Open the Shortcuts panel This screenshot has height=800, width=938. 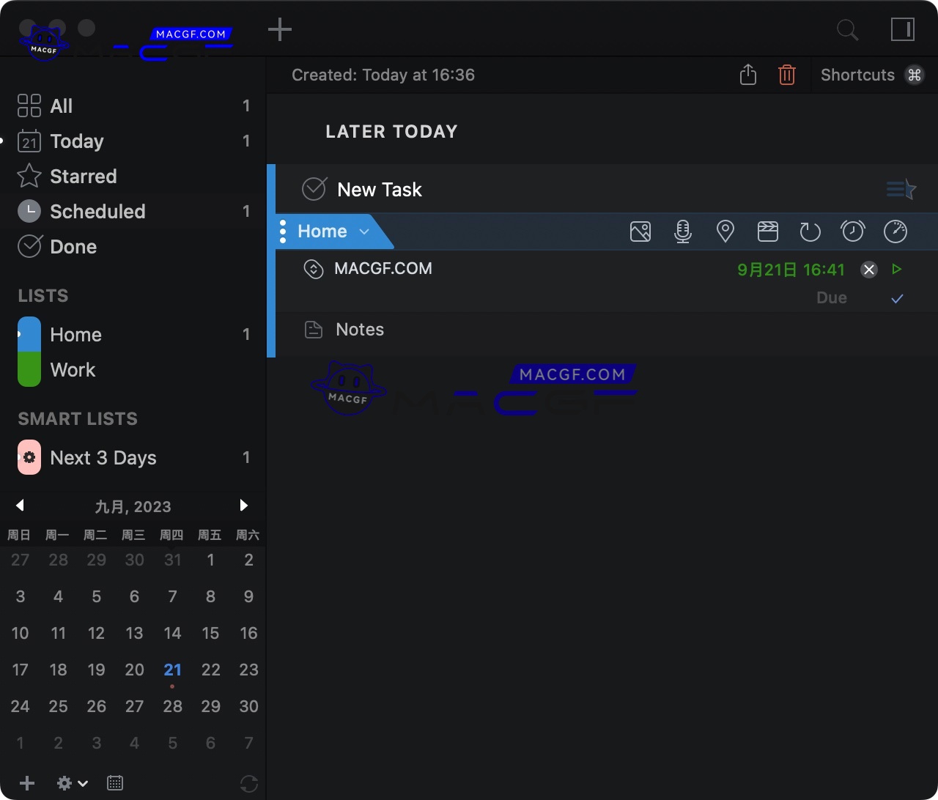pos(857,74)
